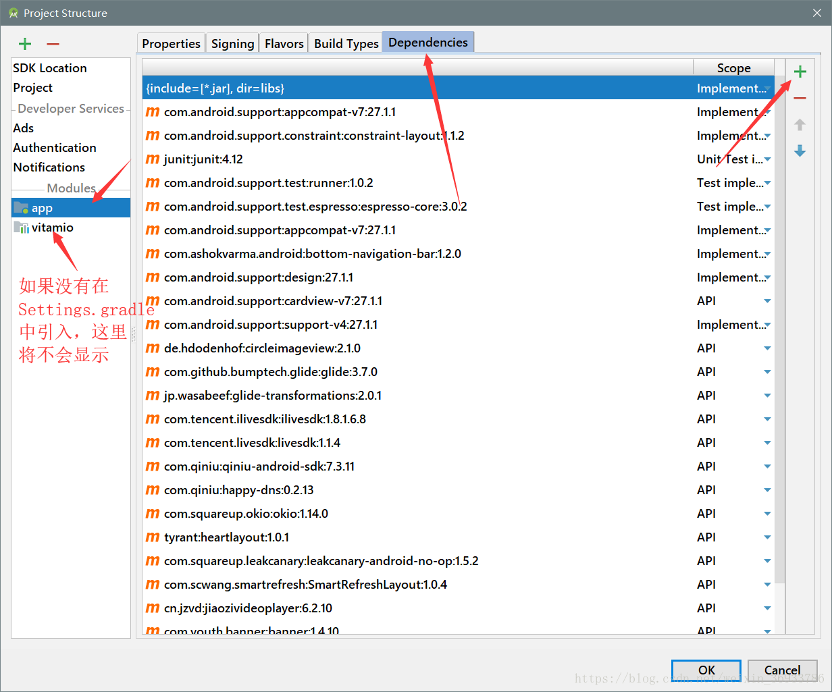Click the ilivesdk Maven library icon
Viewport: 832px width, 692px height.
[153, 419]
